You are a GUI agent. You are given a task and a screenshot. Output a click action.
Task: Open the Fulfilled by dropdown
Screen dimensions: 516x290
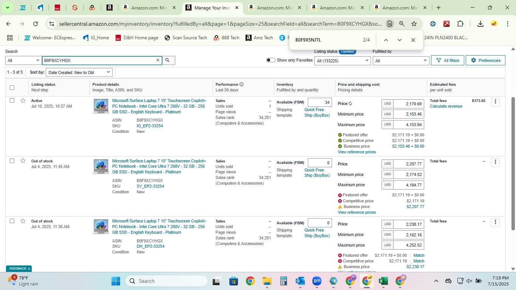401,60
